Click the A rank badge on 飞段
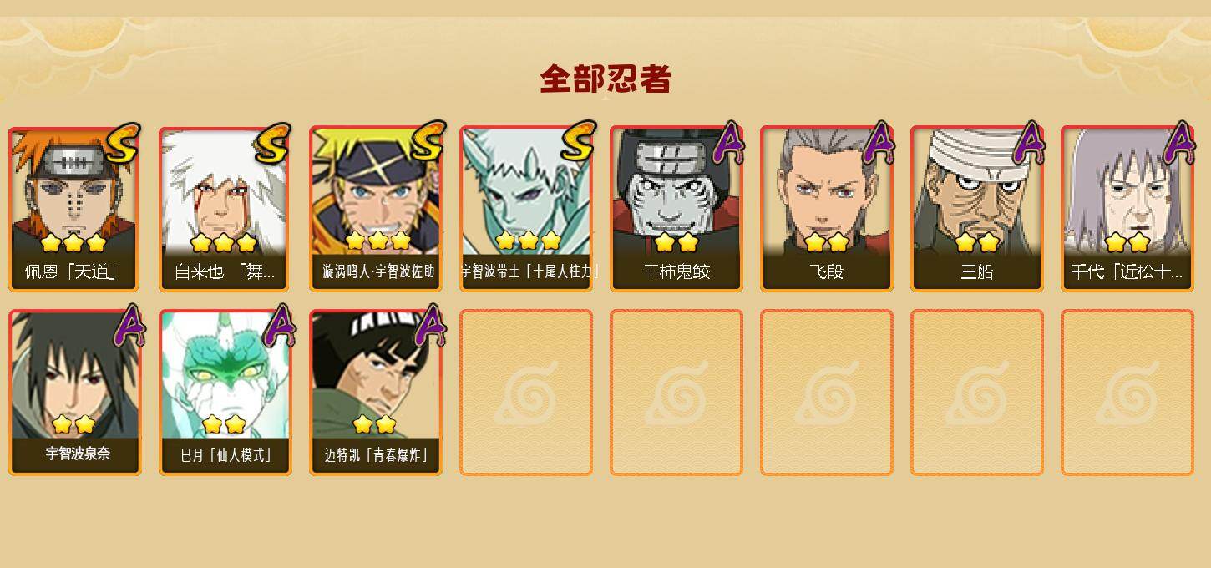The width and height of the screenshot is (1211, 568). point(878,142)
